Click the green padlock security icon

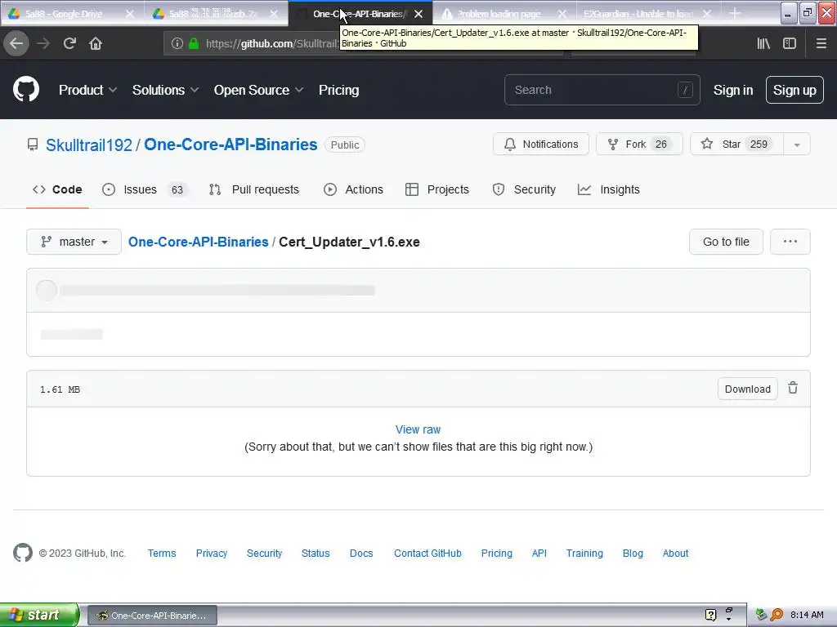pyautogui.click(x=194, y=43)
